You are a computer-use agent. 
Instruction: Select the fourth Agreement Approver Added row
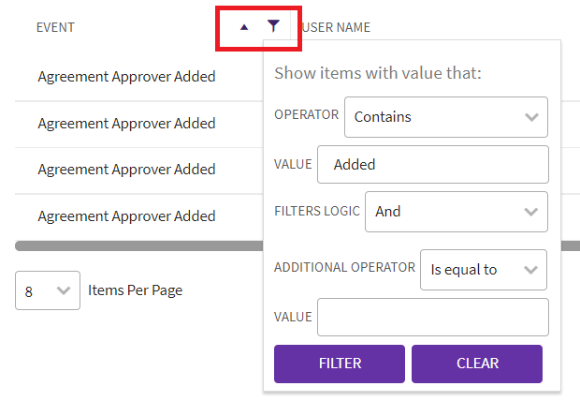click(x=126, y=216)
